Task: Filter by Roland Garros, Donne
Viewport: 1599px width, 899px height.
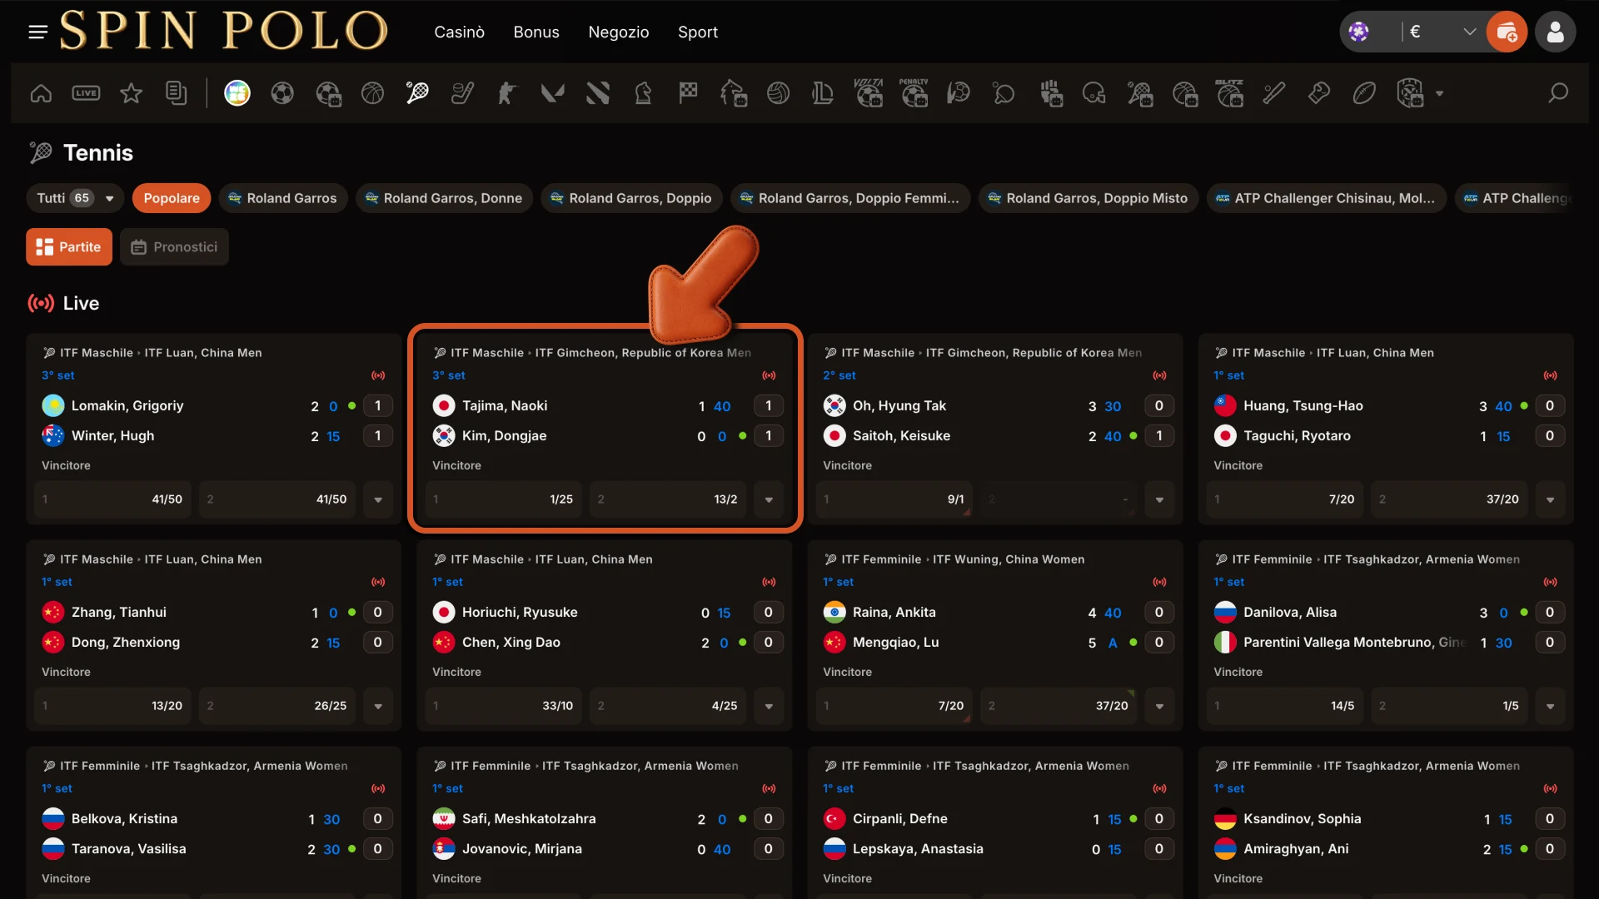Action: 444,198
